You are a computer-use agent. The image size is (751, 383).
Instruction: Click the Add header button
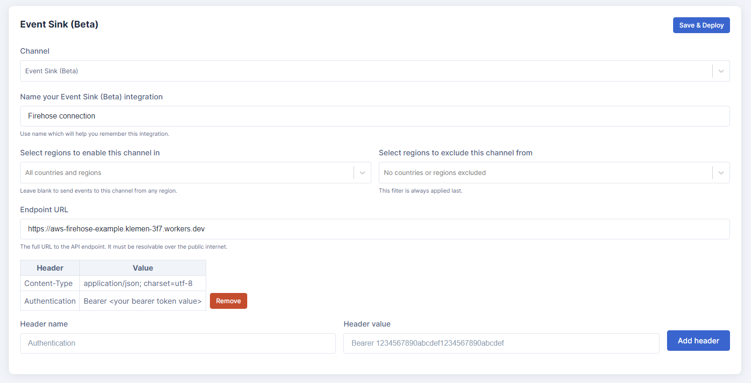pos(698,341)
